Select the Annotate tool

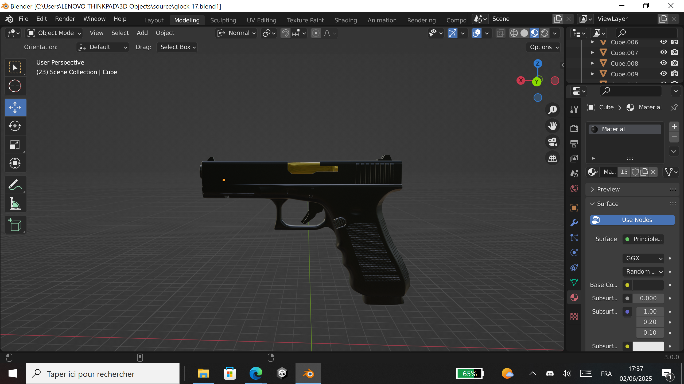[x=15, y=185]
